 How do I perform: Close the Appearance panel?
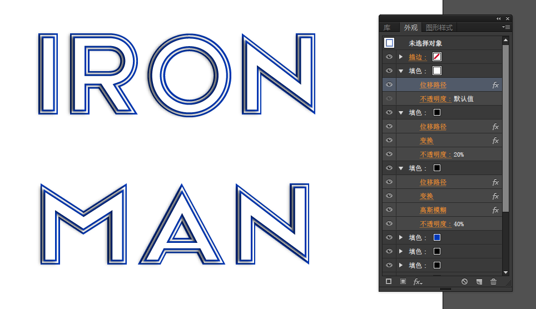tap(508, 19)
